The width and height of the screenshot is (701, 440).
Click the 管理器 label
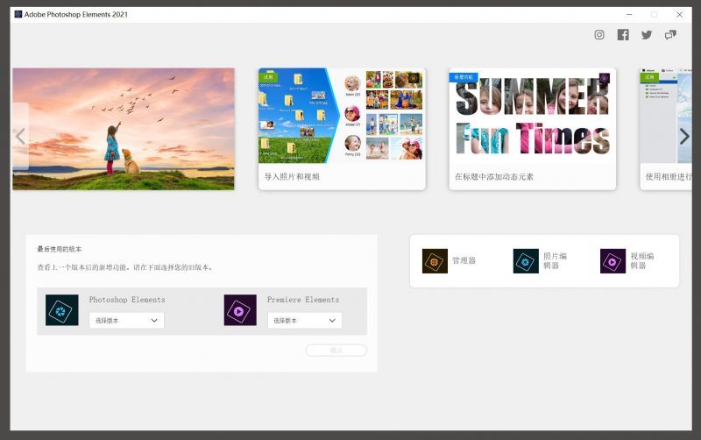pos(464,260)
